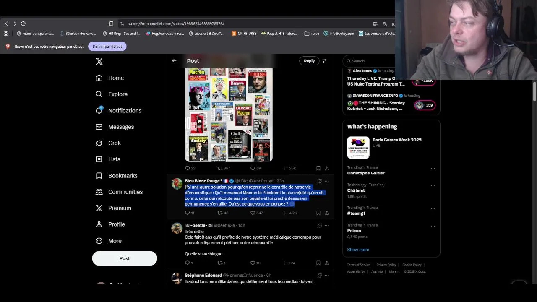The width and height of the screenshot is (537, 302).
Task: Open Lists in sidebar
Action: tap(108, 159)
